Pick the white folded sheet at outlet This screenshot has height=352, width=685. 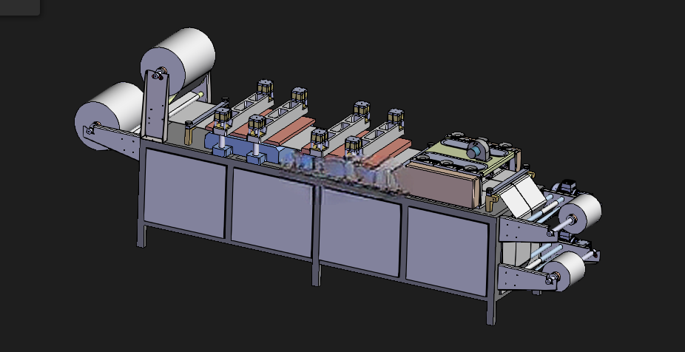pos(523,197)
